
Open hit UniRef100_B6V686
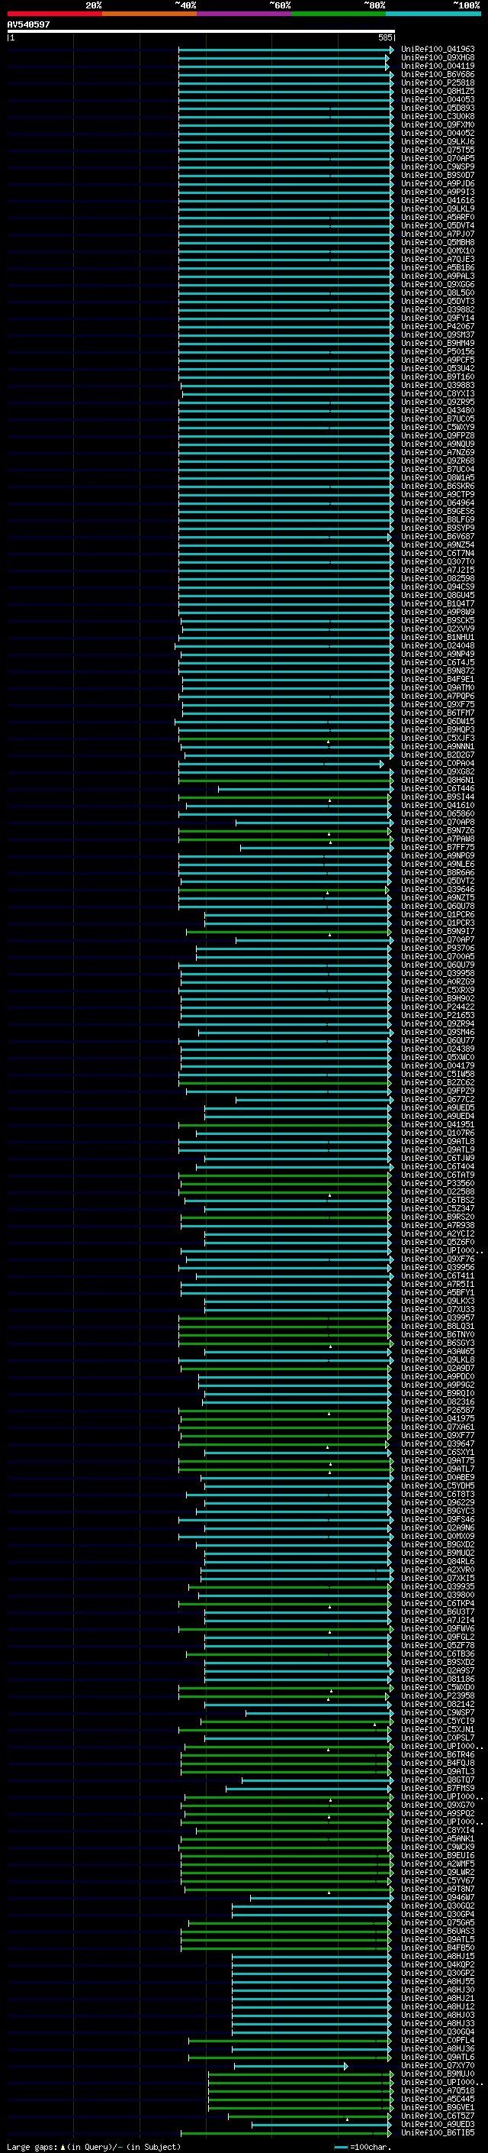tap(438, 74)
